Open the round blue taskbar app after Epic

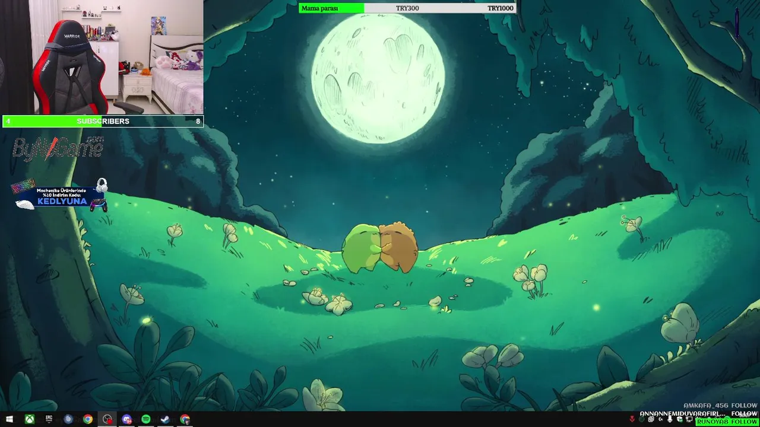click(x=68, y=419)
